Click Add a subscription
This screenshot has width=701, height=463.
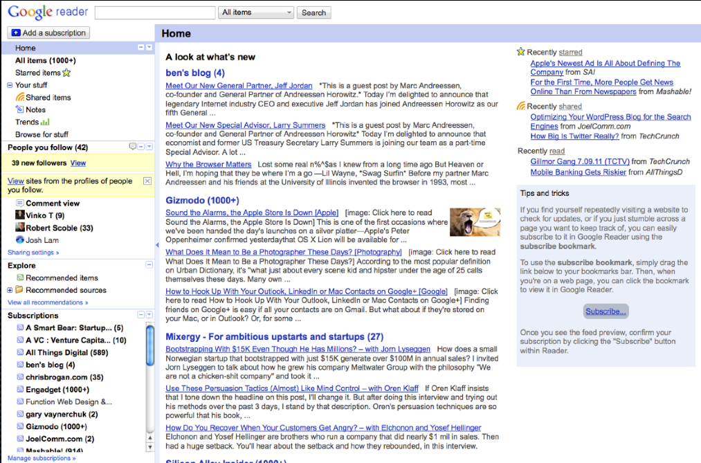coord(48,33)
